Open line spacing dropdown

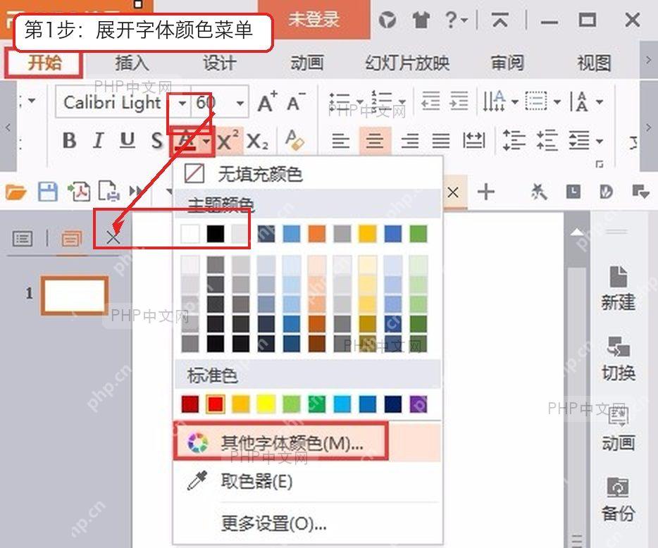click(x=600, y=141)
